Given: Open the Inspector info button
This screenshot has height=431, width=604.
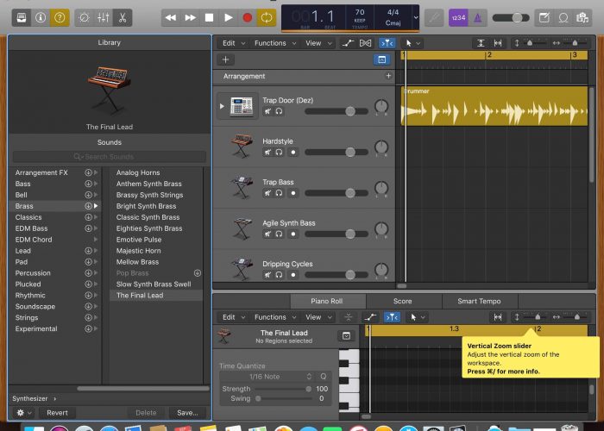Looking at the screenshot, I should (41, 18).
